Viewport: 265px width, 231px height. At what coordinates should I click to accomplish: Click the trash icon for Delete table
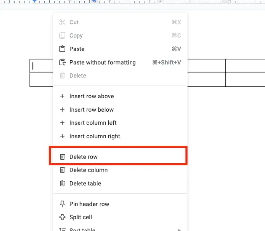62,183
